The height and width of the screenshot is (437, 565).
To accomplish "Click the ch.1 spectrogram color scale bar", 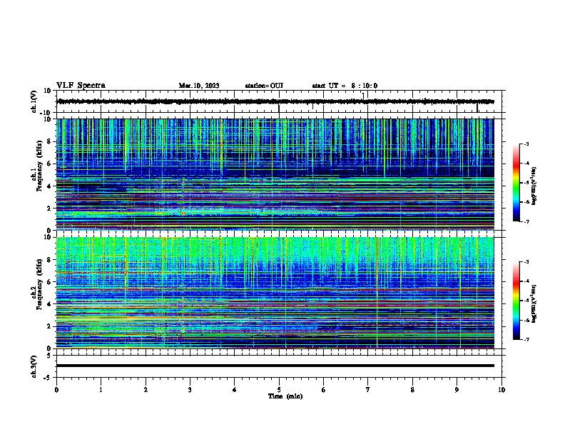I will pos(516,183).
